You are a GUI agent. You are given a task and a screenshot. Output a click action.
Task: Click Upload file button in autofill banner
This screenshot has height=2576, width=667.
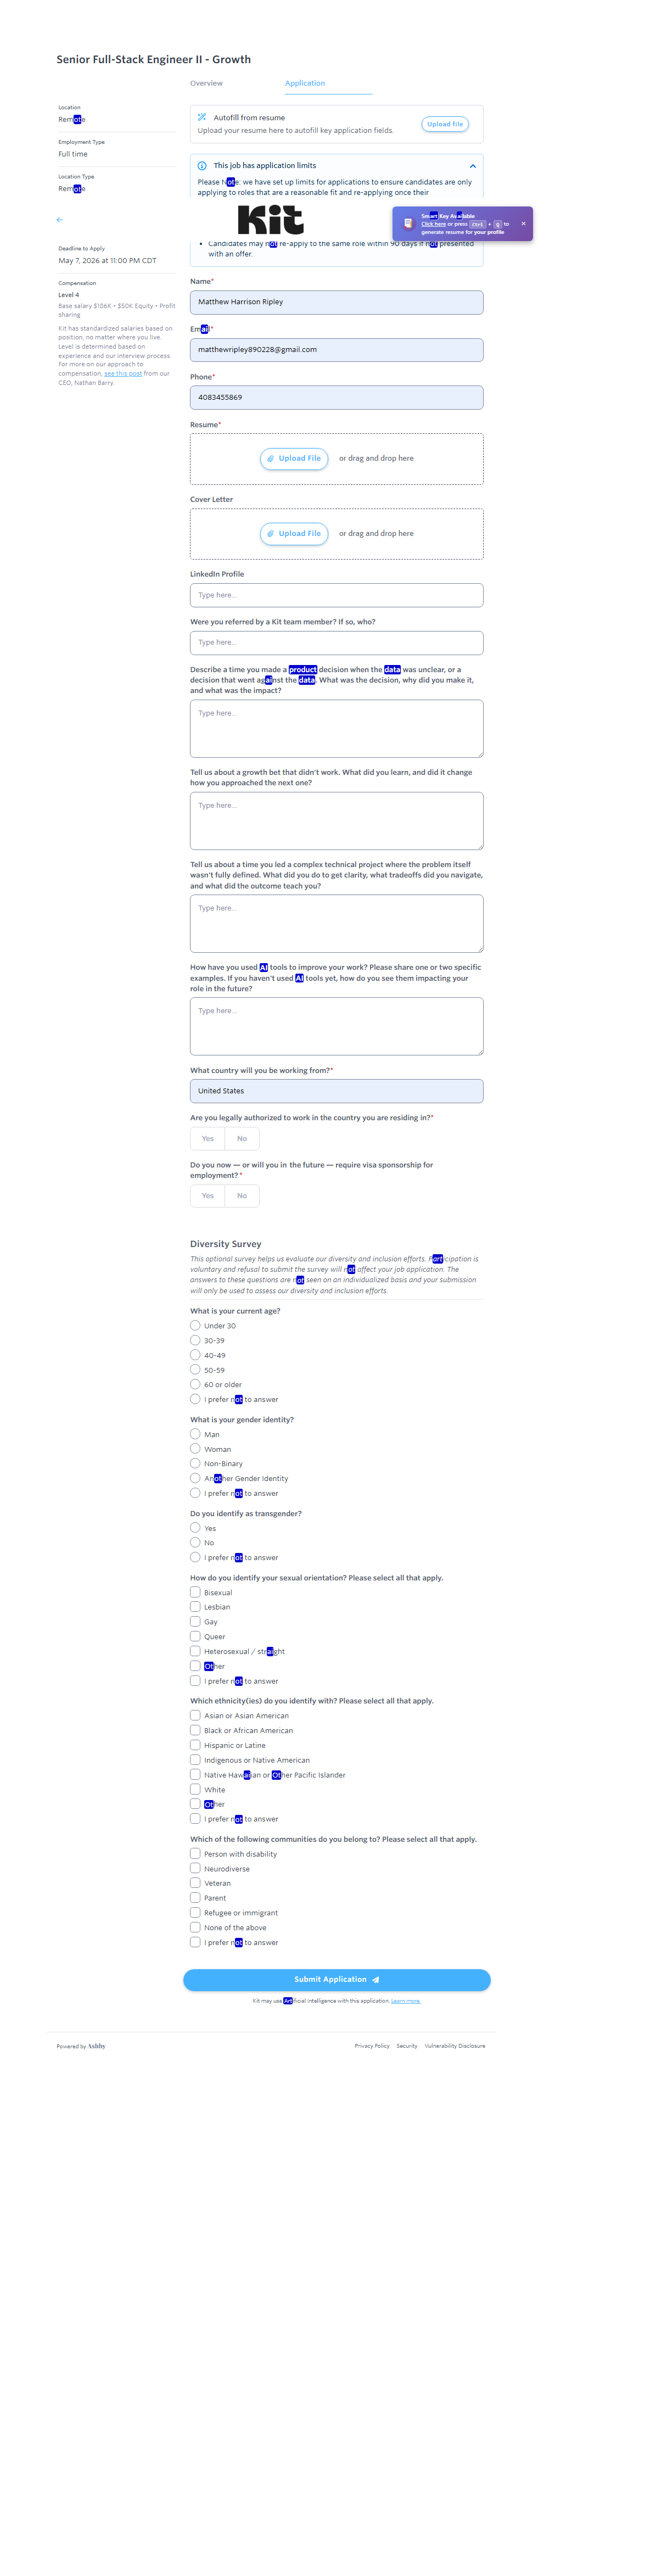(445, 124)
